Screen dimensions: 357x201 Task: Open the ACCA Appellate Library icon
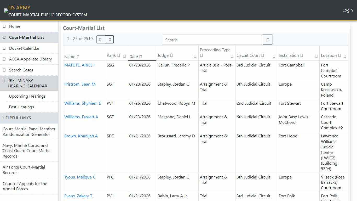4,59
